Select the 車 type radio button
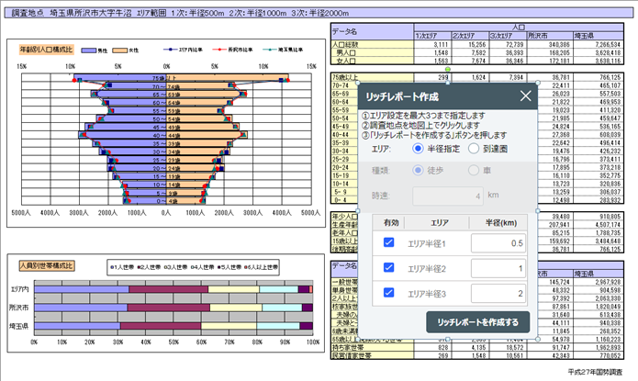This screenshot has width=638, height=381. point(474,170)
